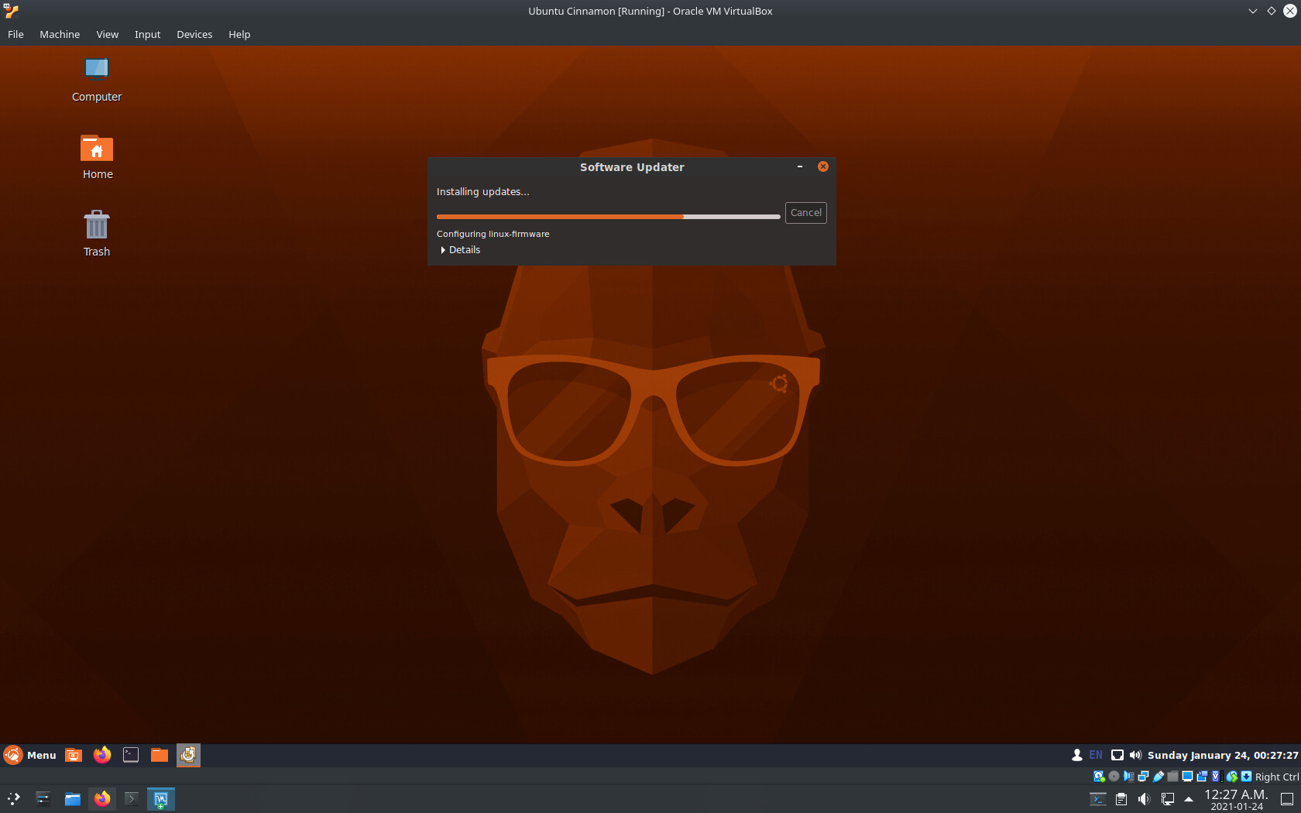Minimize the Software Updater dialog
Screen dimensions: 1301x813
click(800, 166)
